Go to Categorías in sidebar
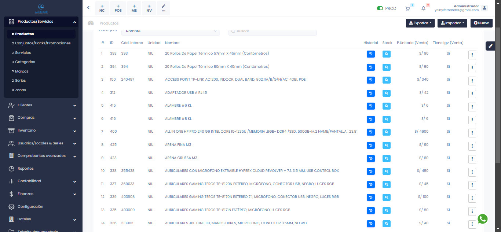The image size is (501, 232). coord(25,62)
